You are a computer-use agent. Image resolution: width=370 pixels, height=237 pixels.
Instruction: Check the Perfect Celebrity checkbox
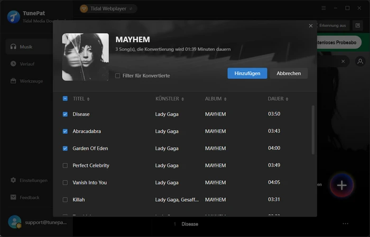pyautogui.click(x=65, y=166)
